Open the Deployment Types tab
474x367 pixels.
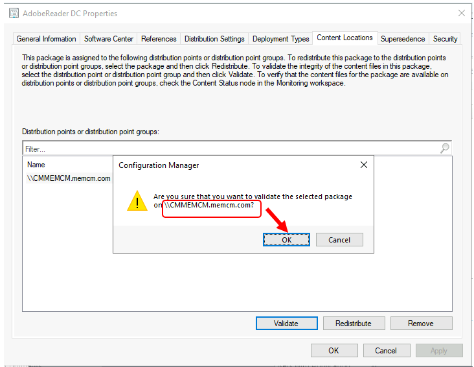[280, 39]
